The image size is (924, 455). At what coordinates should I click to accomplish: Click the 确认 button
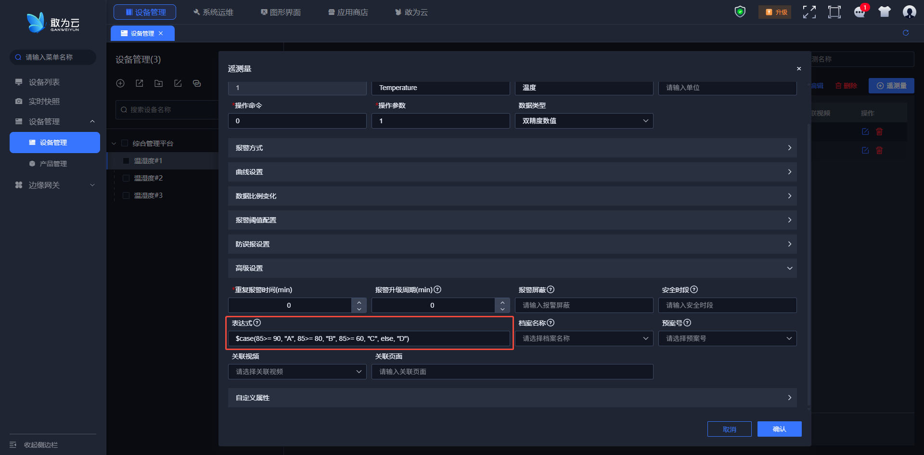pyautogui.click(x=779, y=429)
